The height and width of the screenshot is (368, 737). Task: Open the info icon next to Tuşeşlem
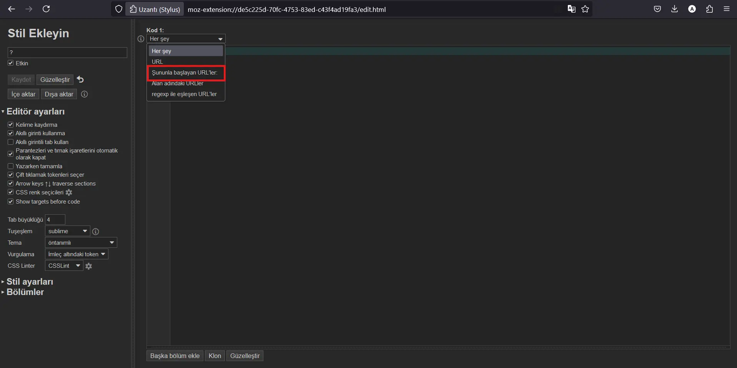pos(96,231)
